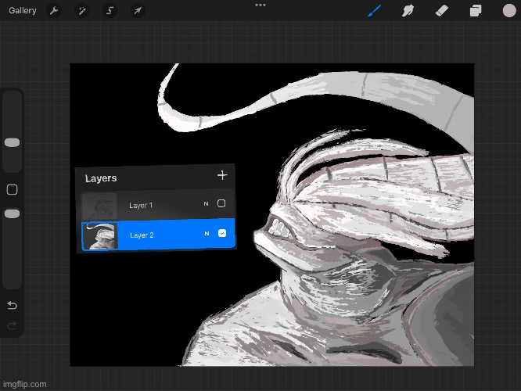The height and width of the screenshot is (391, 521).
Task: Select the Layer 1 thumbnail
Action: (100, 206)
